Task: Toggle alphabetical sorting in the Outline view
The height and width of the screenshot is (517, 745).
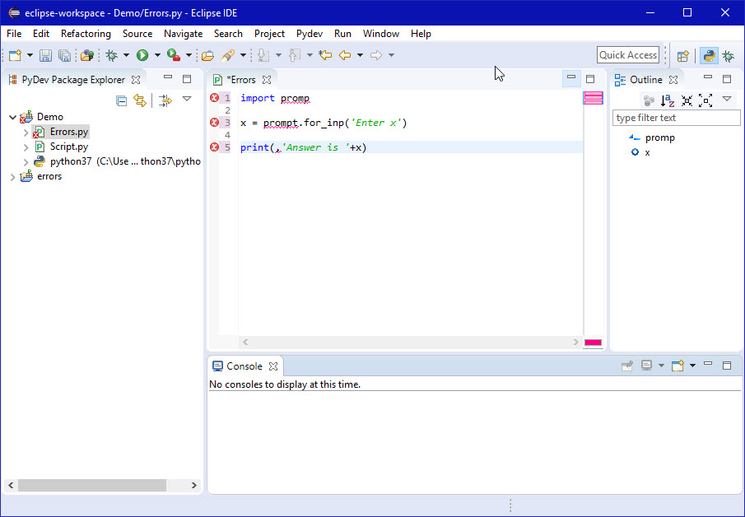Action: [x=668, y=100]
